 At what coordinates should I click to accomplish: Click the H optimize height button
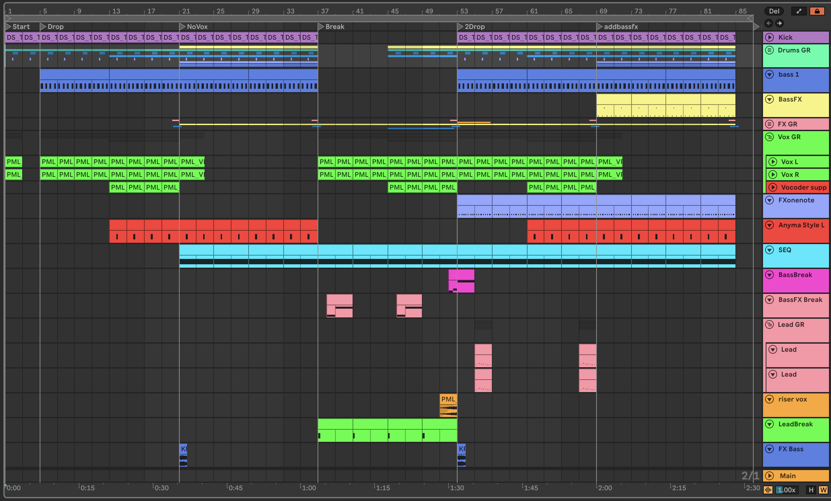[x=811, y=490]
